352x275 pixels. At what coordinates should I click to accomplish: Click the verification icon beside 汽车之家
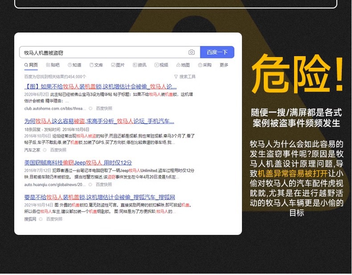point(45,150)
